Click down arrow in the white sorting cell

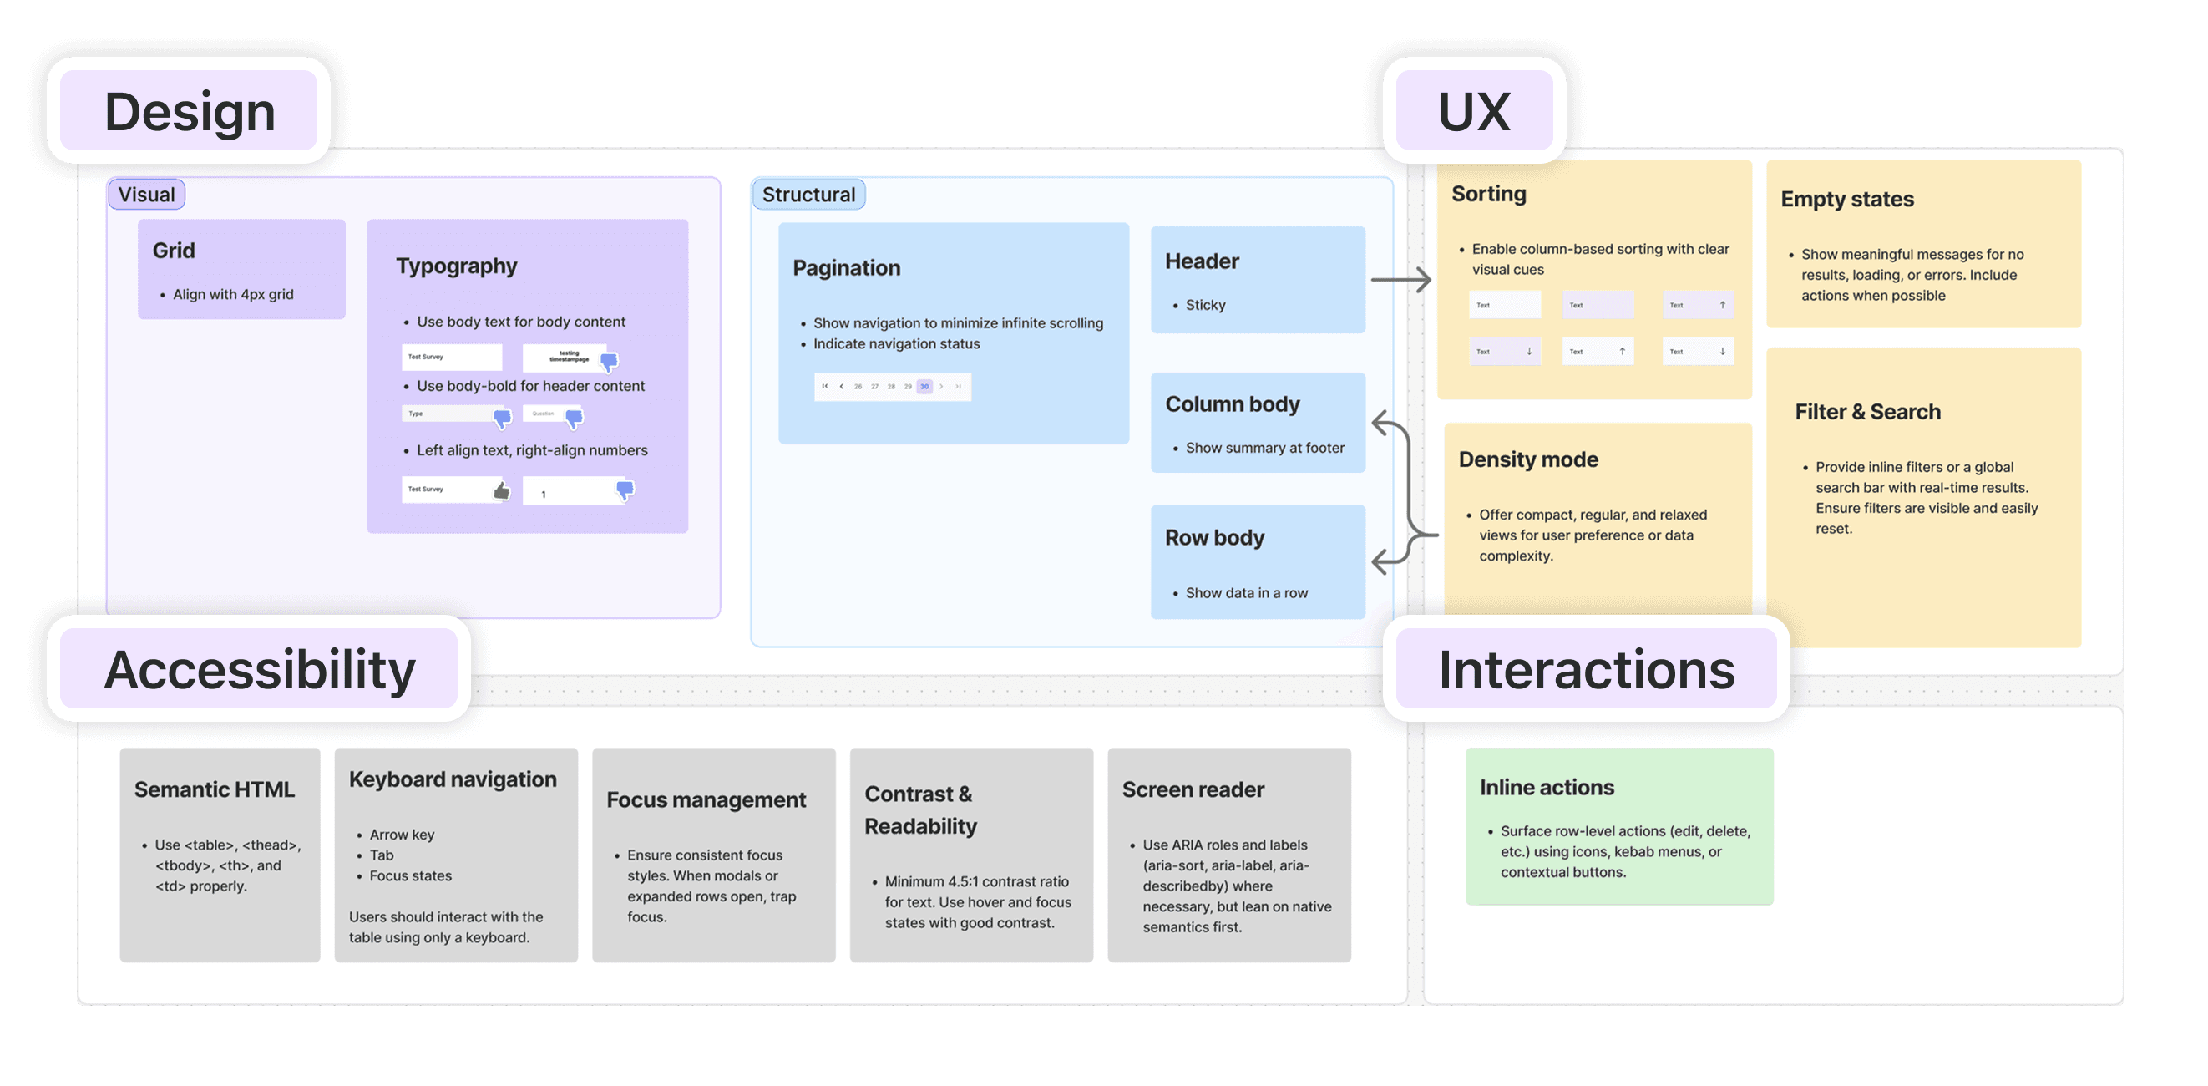click(x=1723, y=352)
